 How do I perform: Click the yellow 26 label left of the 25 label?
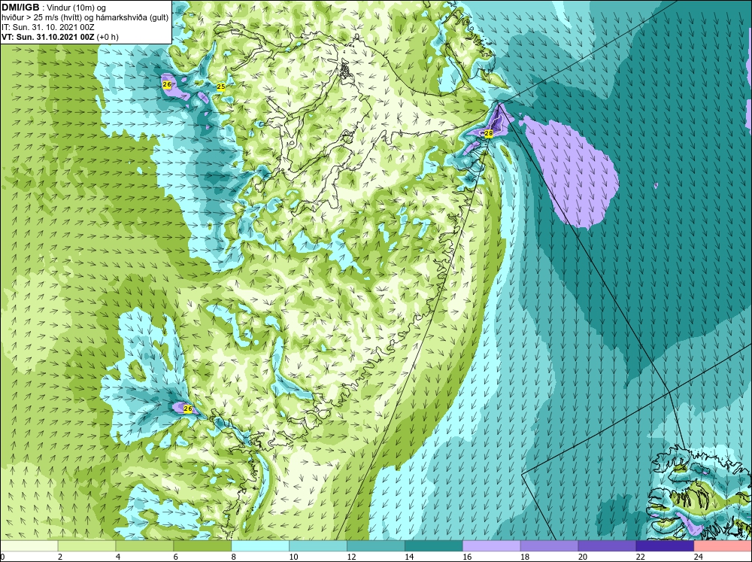coord(167,84)
